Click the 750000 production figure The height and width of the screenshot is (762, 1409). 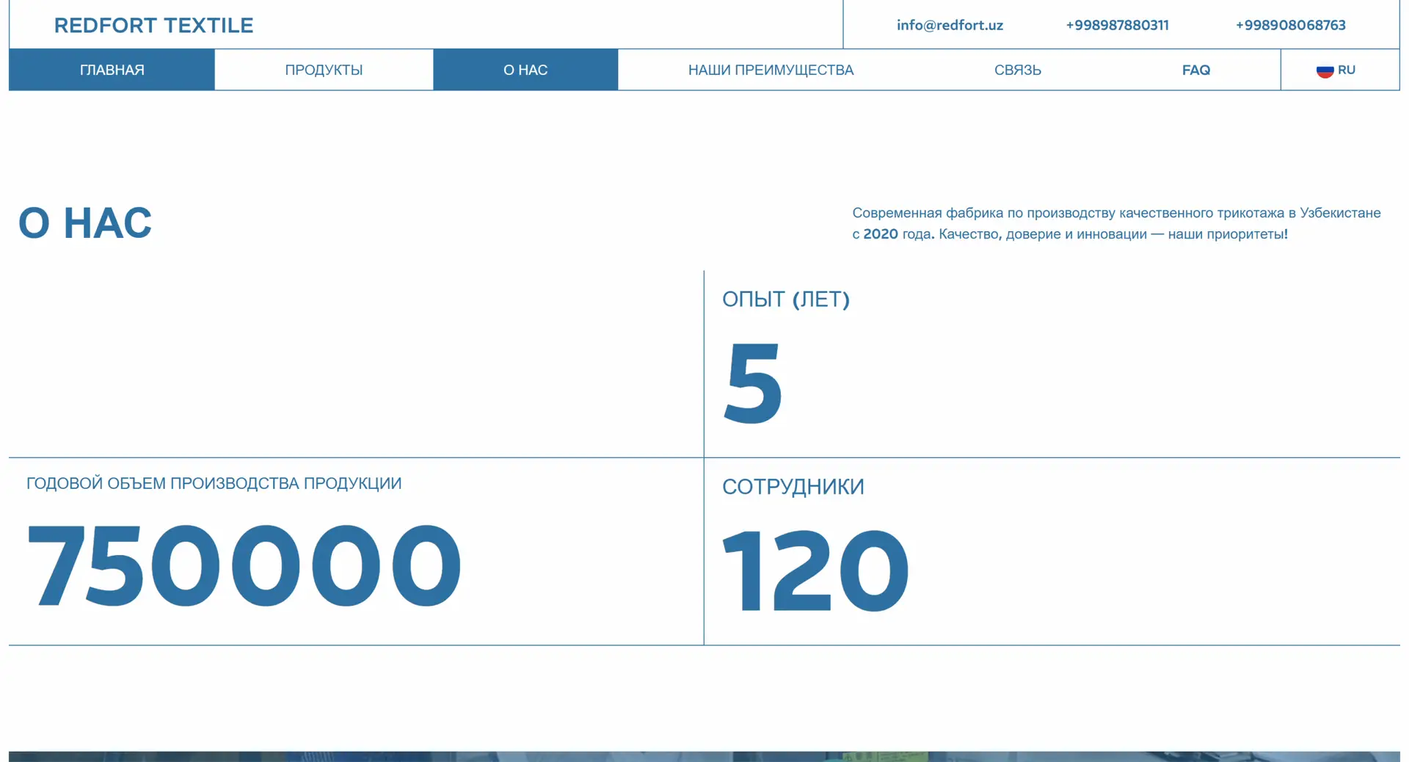[244, 566]
